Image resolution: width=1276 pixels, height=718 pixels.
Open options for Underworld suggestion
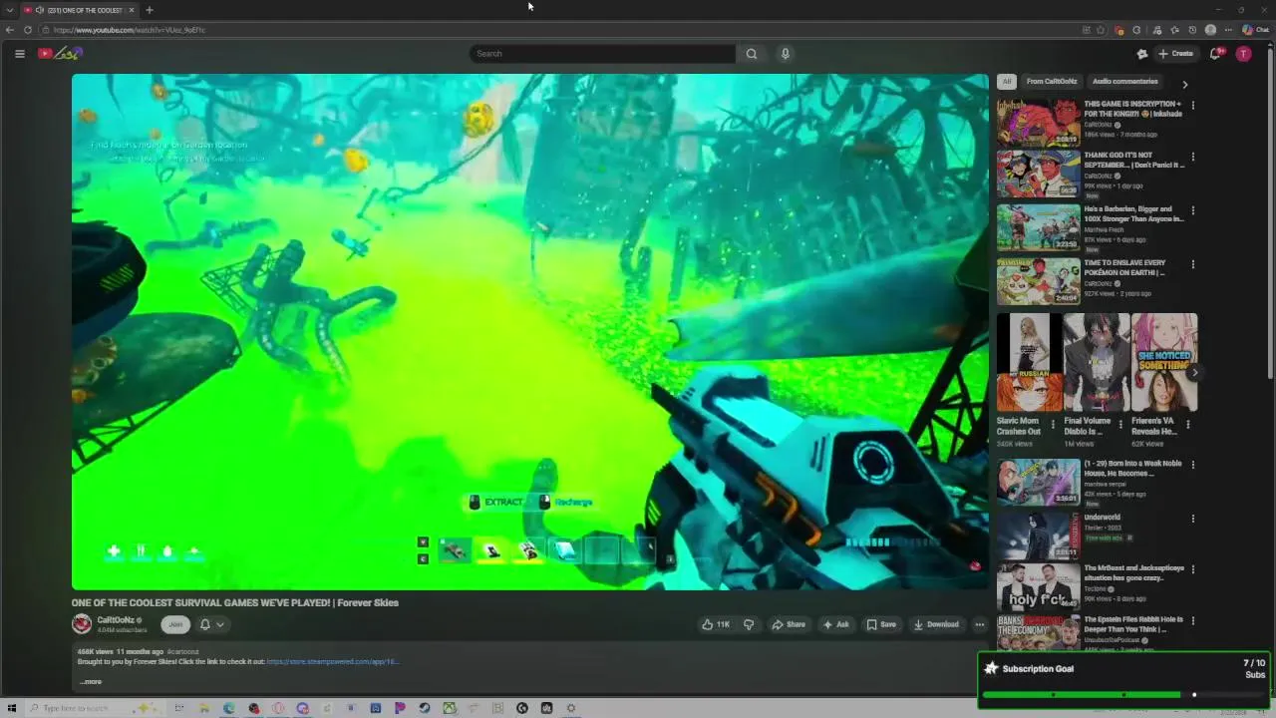point(1192,519)
